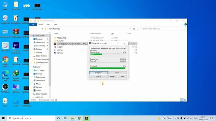The width and height of the screenshot is (216, 121).
Task: Click the Search New folder (2) field
Action: pos(162,29)
